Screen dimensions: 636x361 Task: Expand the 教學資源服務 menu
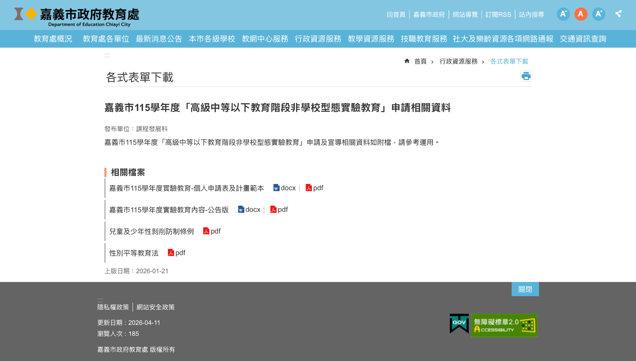coord(371,39)
